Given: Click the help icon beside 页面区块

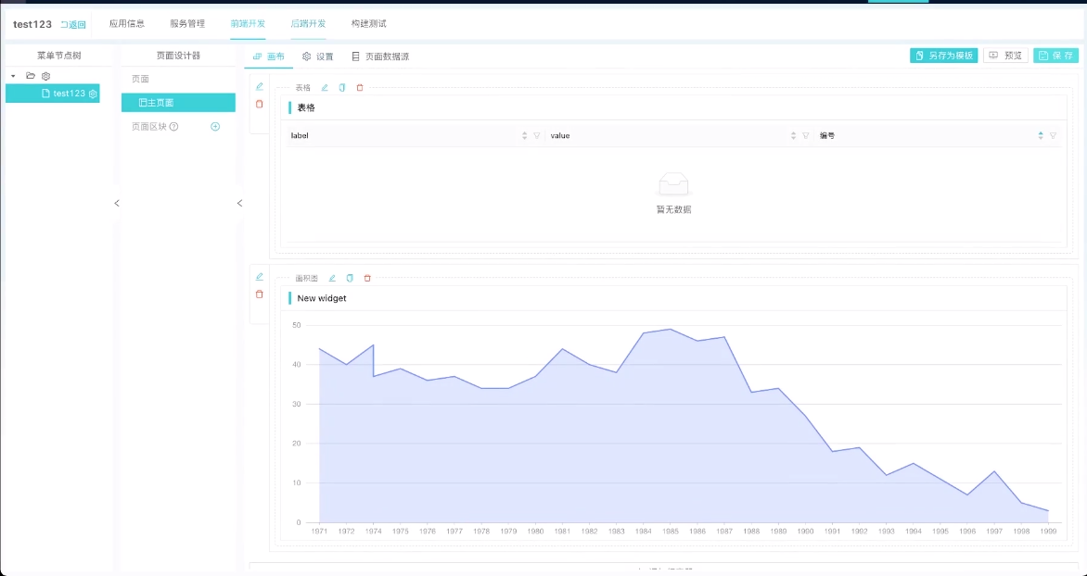Looking at the screenshot, I should pyautogui.click(x=173, y=127).
